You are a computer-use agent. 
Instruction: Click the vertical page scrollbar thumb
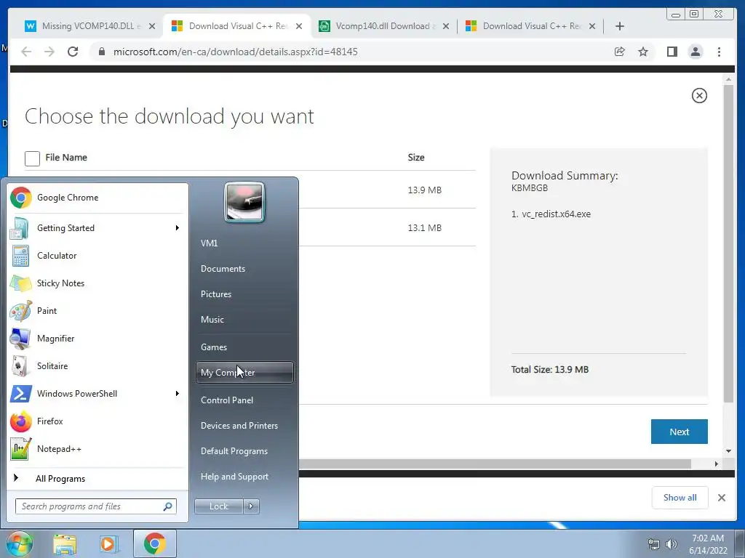(728, 244)
